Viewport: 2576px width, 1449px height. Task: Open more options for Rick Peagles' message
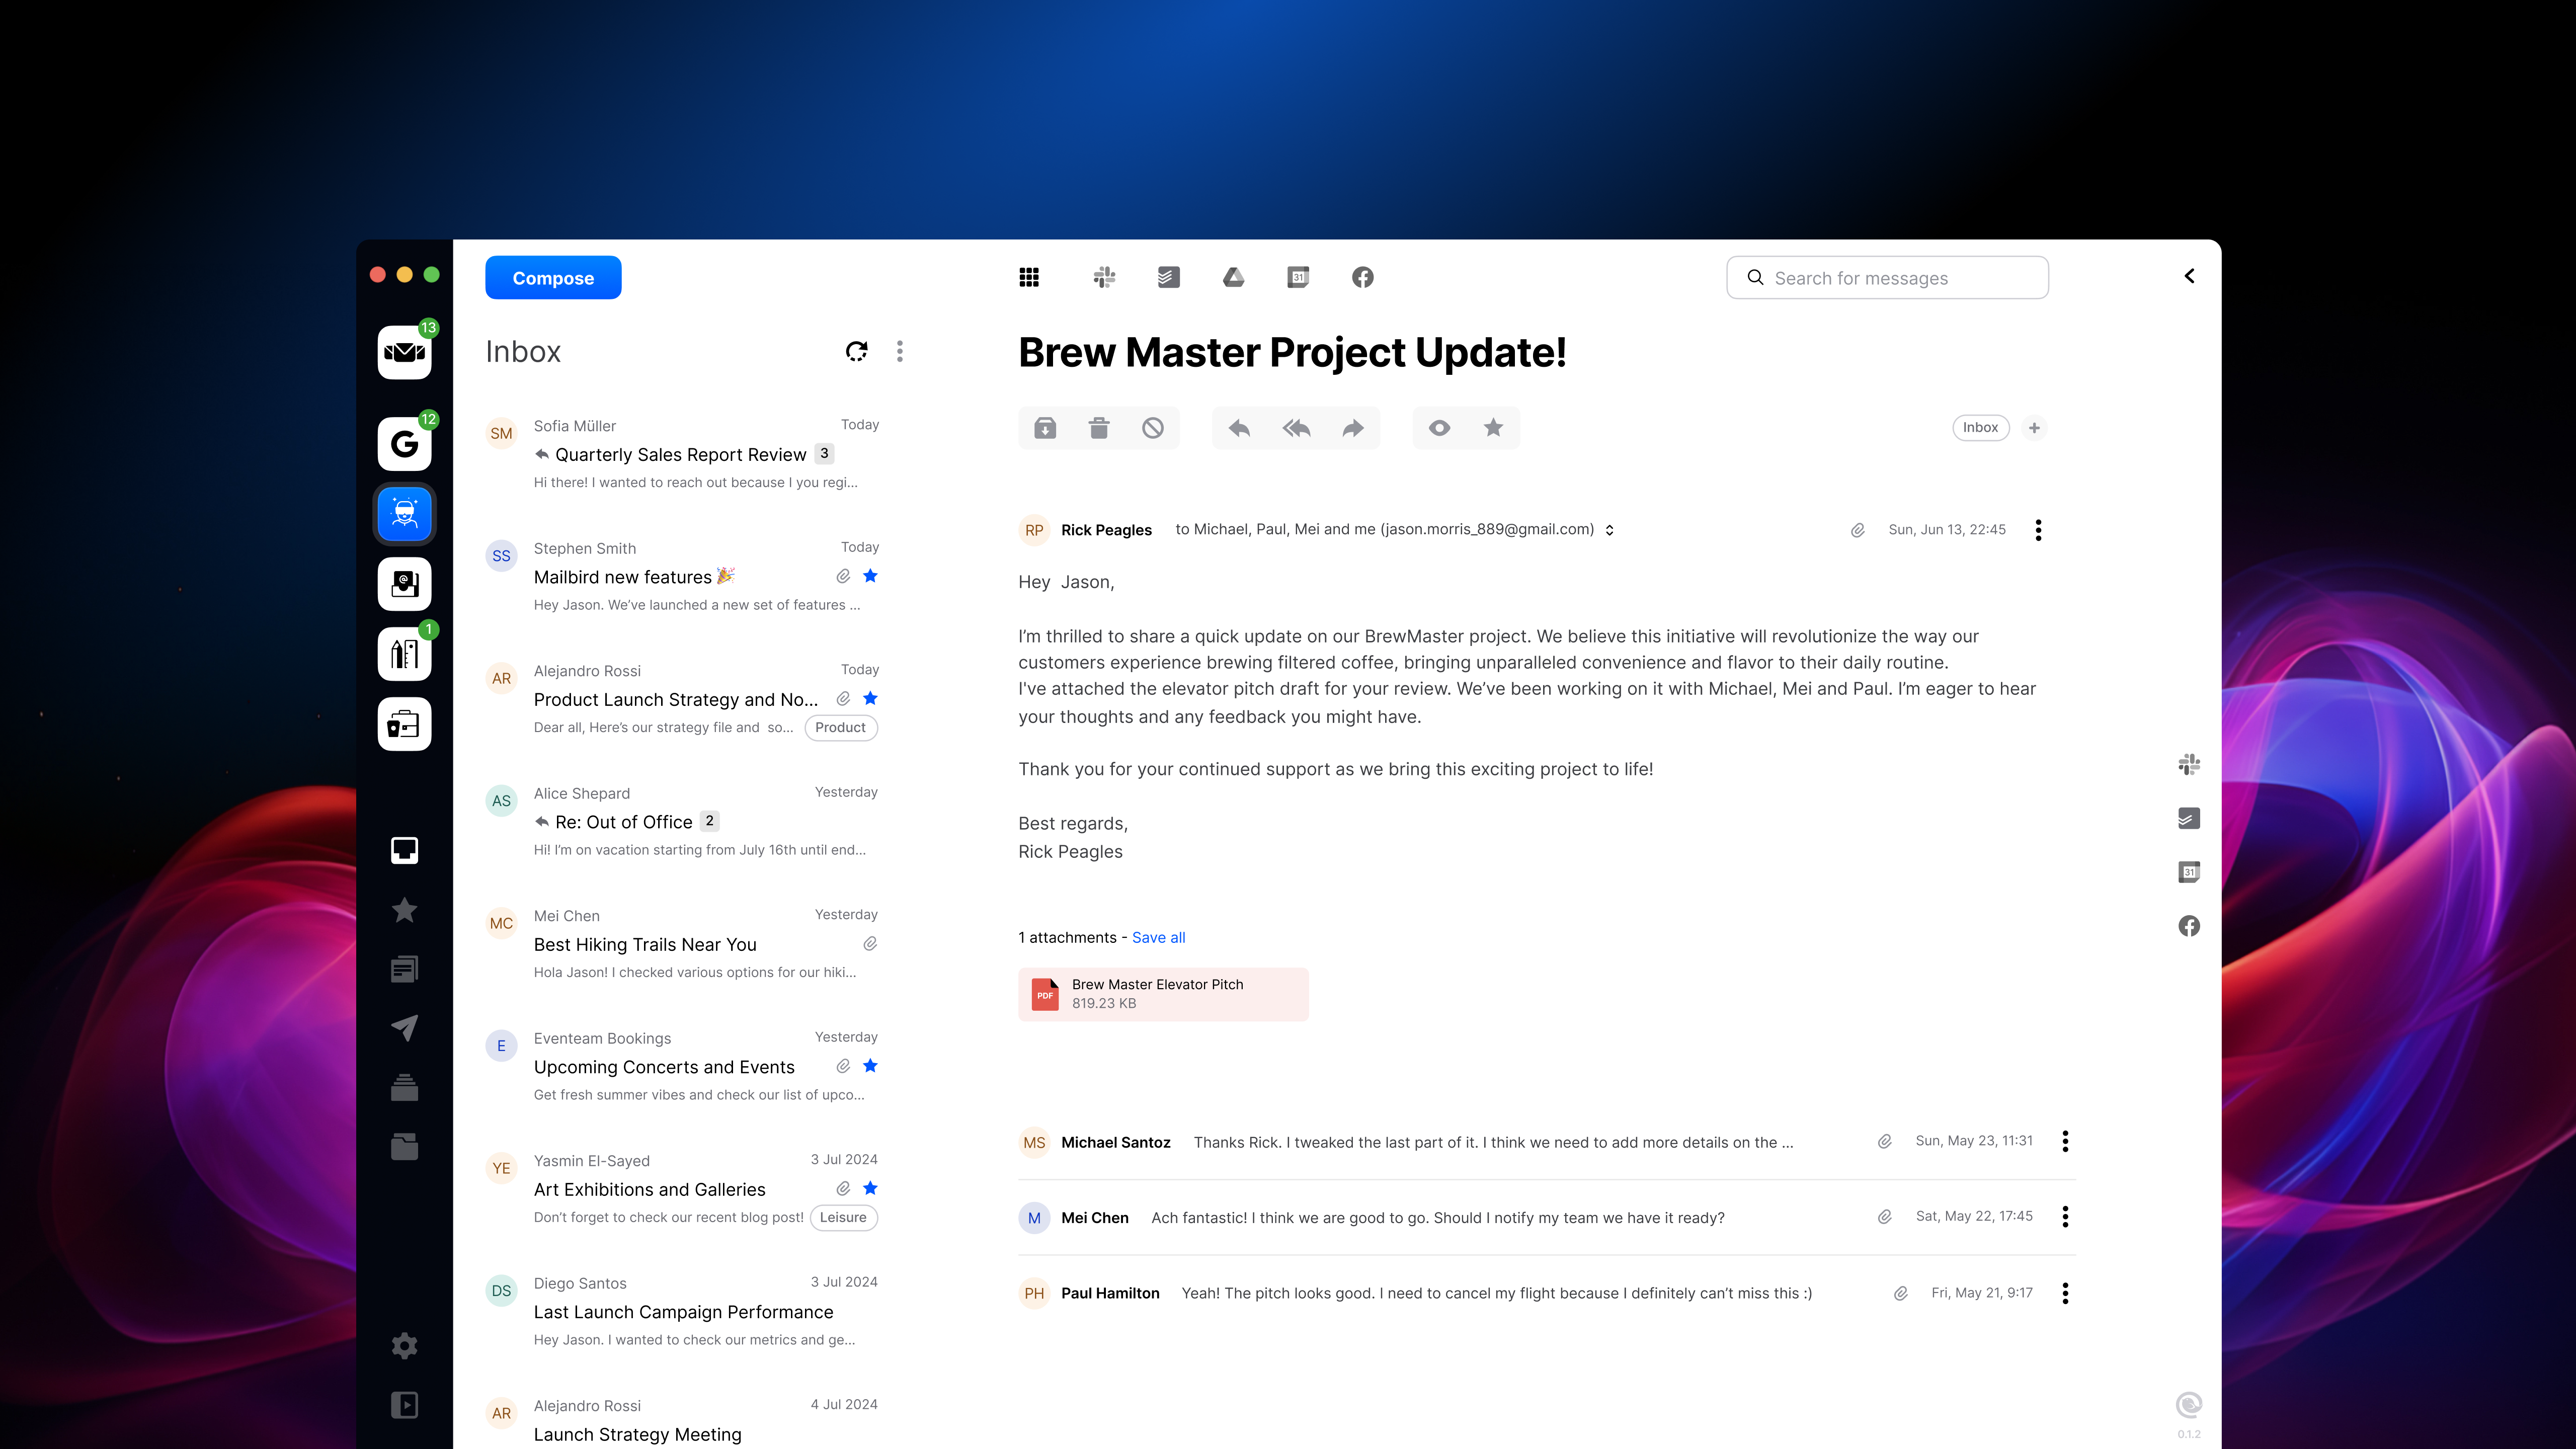coord(2038,530)
